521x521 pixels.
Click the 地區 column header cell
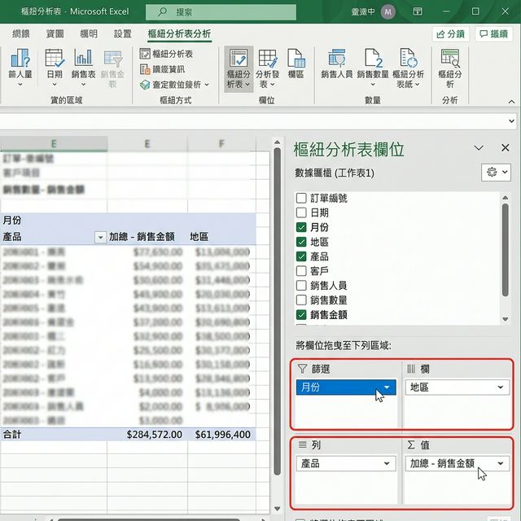[x=221, y=237]
